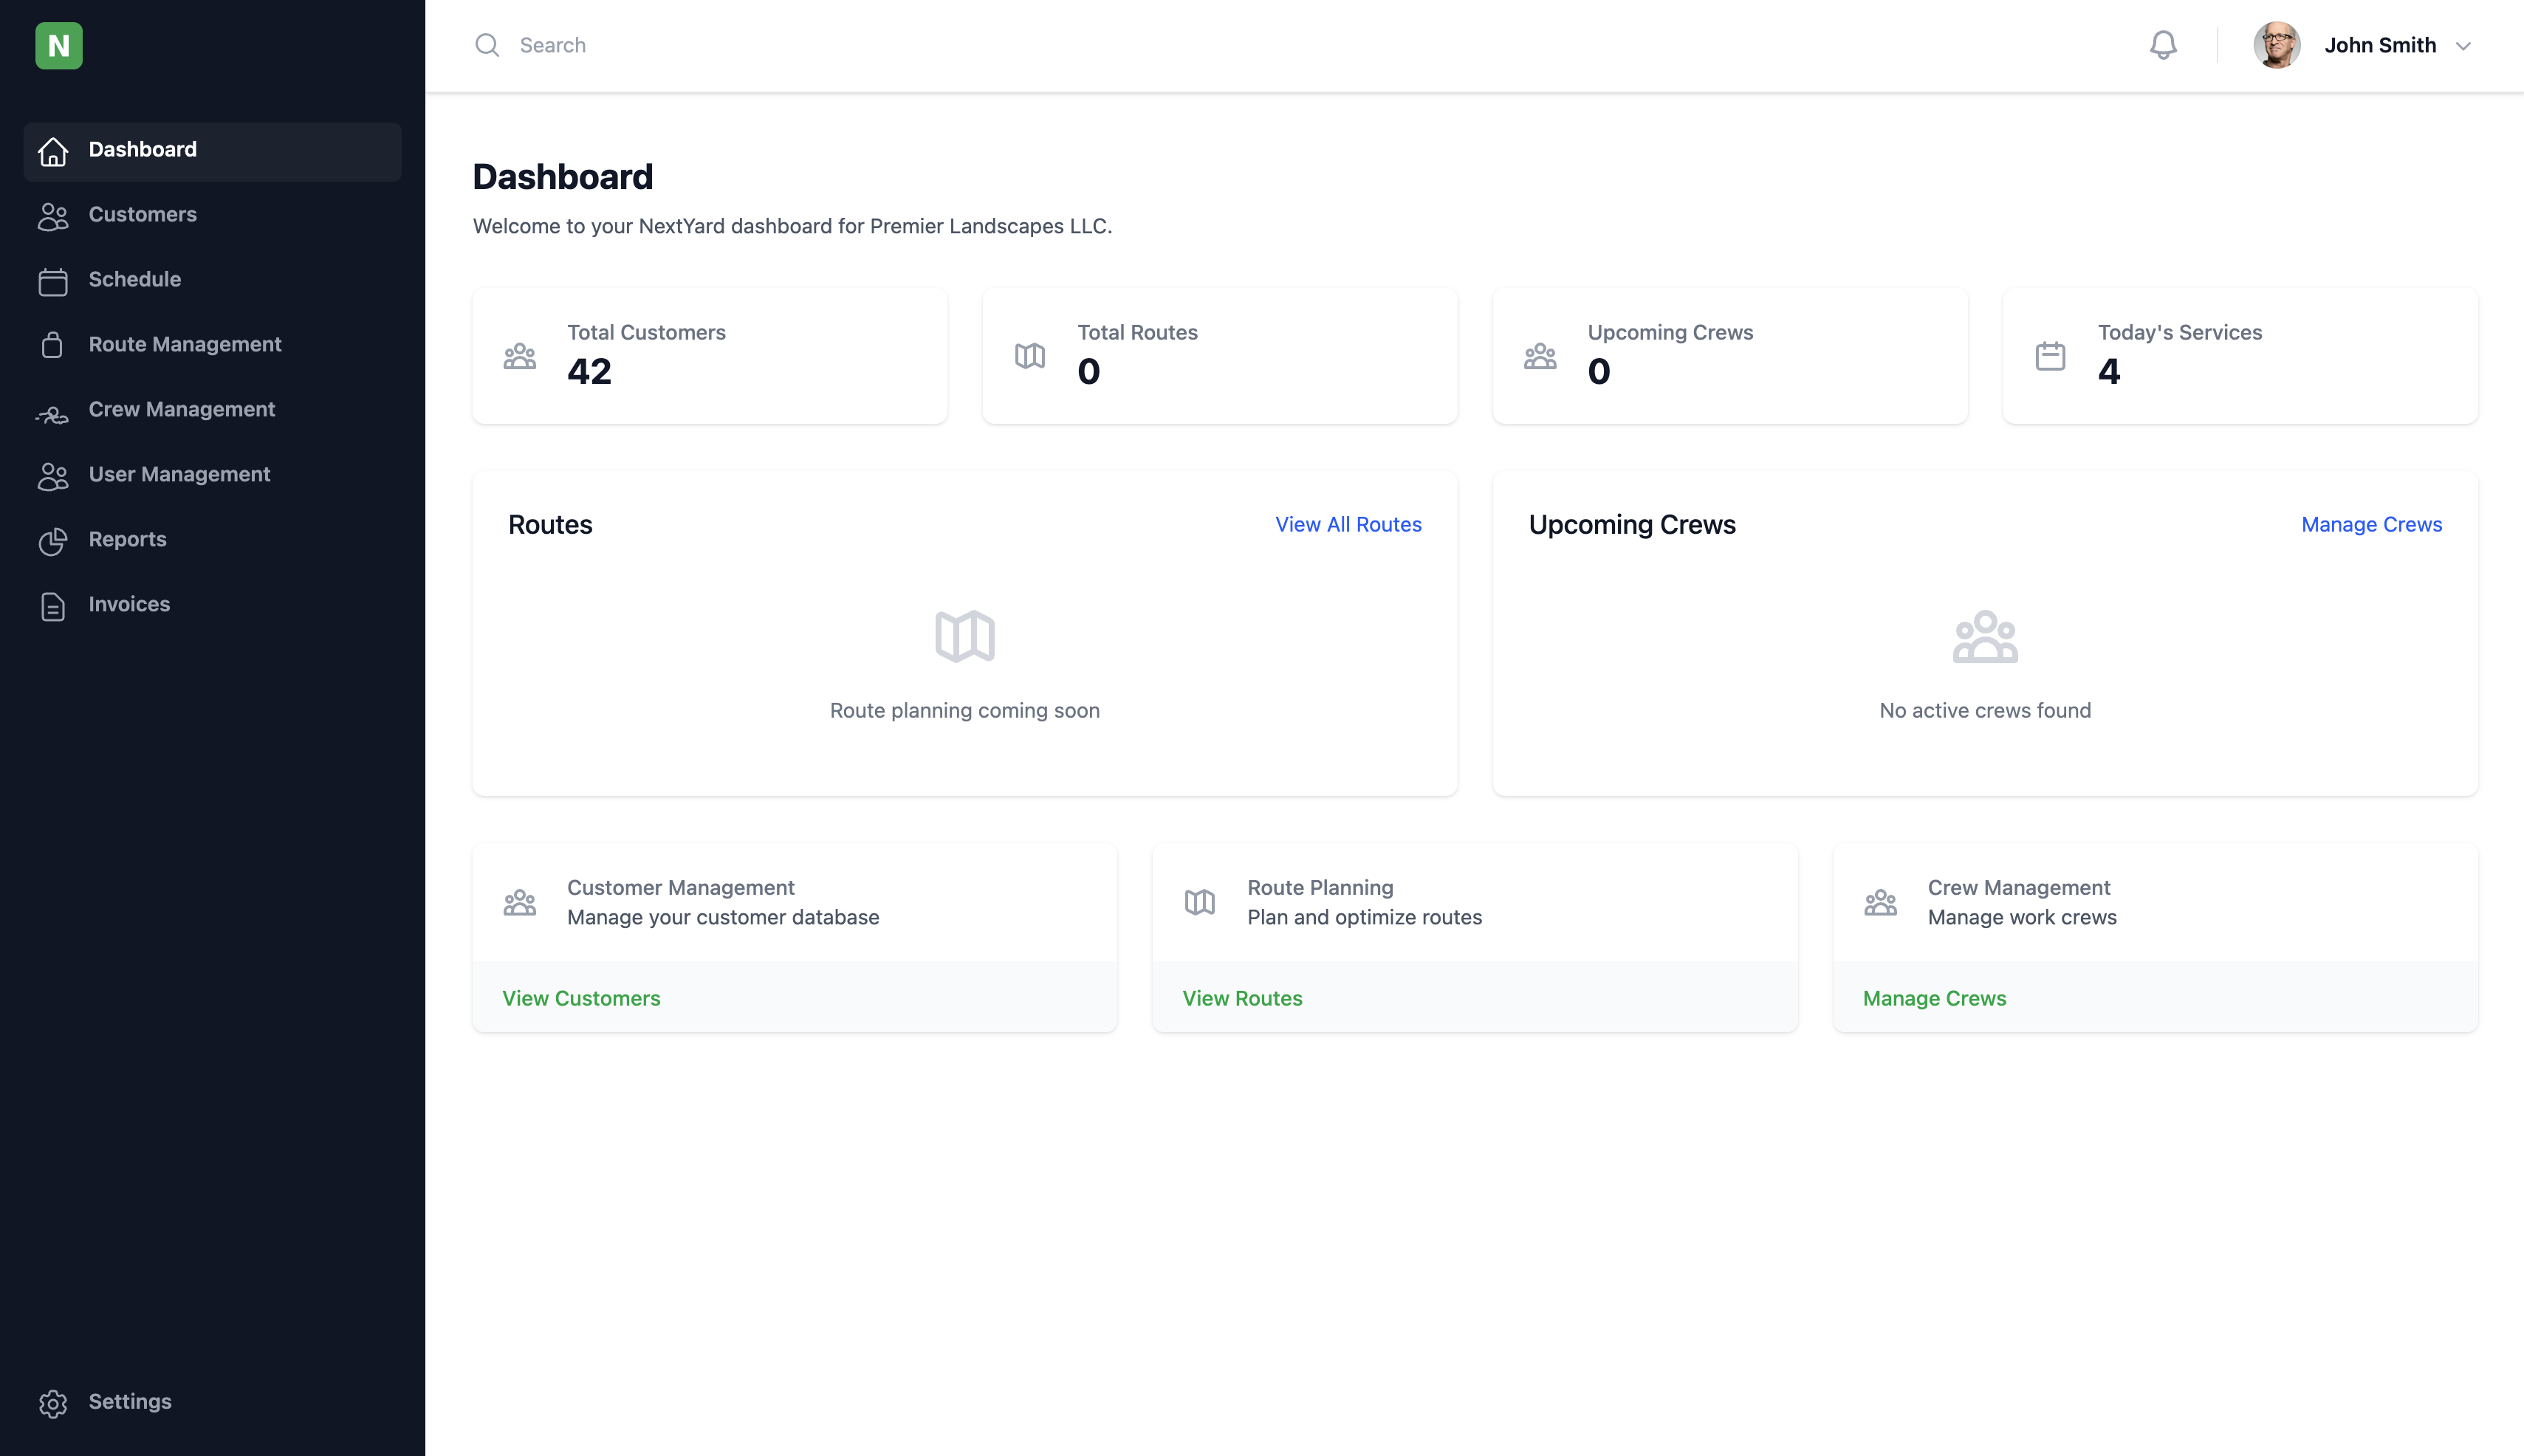This screenshot has height=1456, width=2524.
Task: Click the notification bell icon
Action: click(2163, 45)
